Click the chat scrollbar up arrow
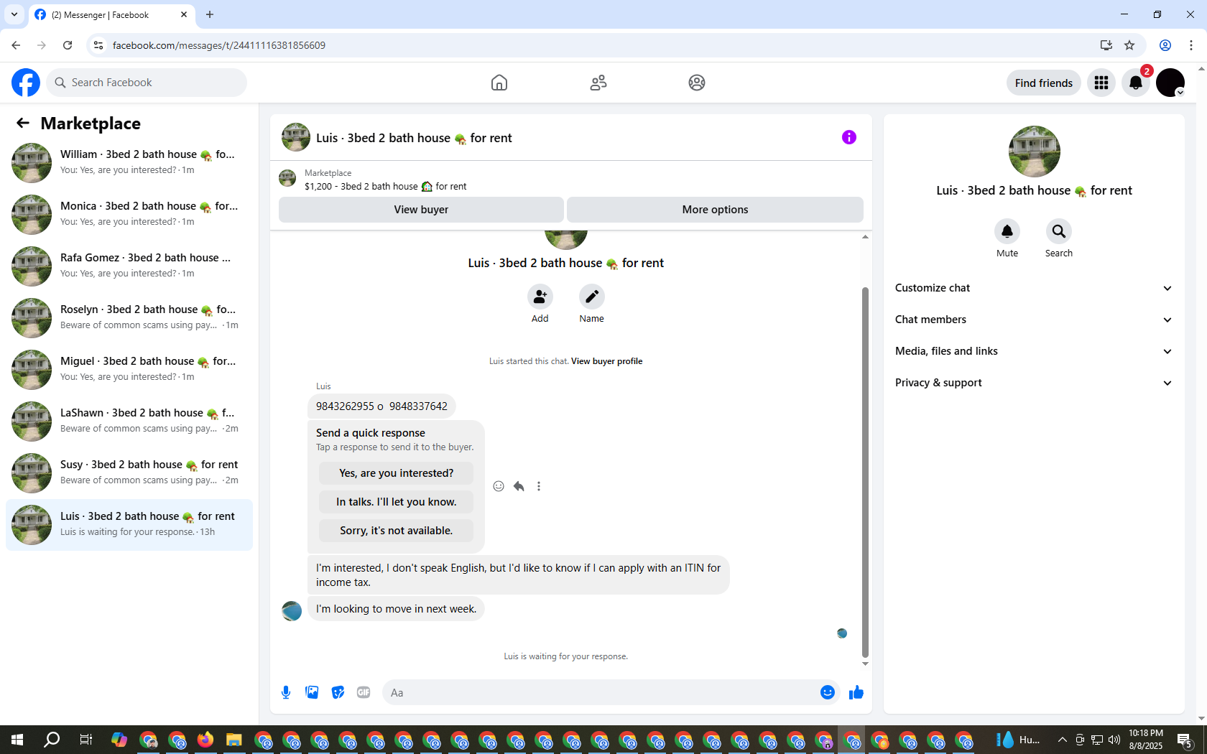 [x=865, y=236]
